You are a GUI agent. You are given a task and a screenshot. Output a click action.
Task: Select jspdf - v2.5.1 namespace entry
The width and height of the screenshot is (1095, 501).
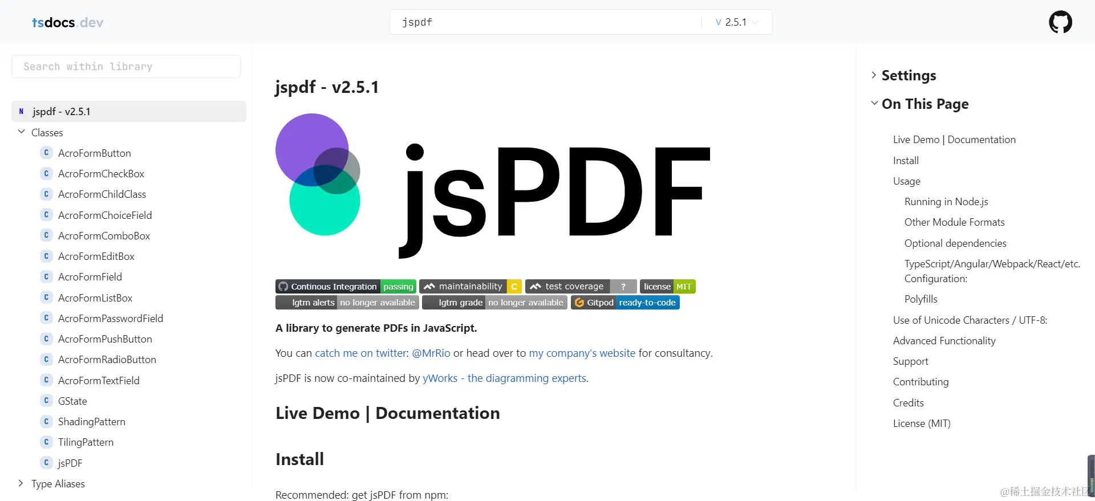pos(129,112)
